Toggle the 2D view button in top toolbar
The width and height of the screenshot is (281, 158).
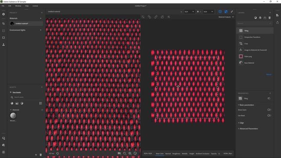click(226, 12)
